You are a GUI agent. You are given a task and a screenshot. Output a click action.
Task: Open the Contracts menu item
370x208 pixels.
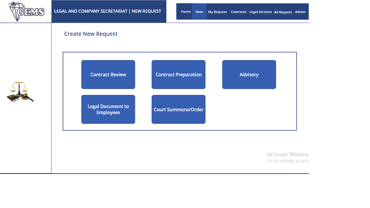(x=238, y=12)
